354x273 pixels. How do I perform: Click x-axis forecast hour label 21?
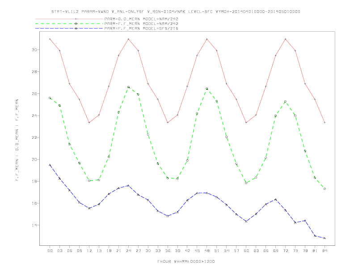pos(118,251)
